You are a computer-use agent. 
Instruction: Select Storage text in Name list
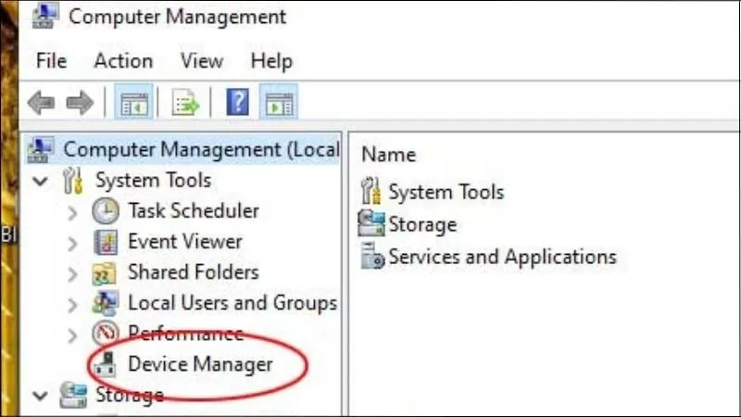pyautogui.click(x=423, y=224)
